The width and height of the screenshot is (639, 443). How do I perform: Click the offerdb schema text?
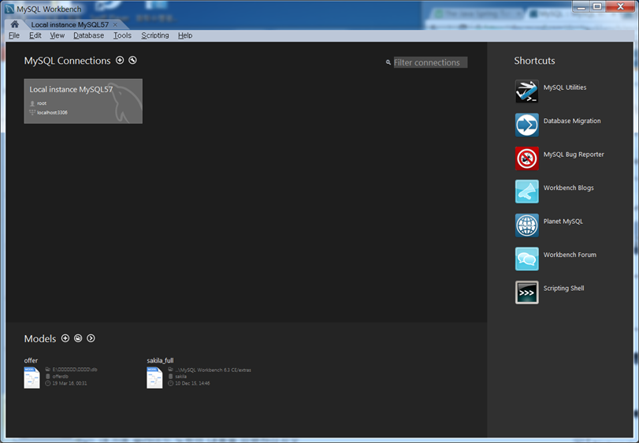coord(61,376)
